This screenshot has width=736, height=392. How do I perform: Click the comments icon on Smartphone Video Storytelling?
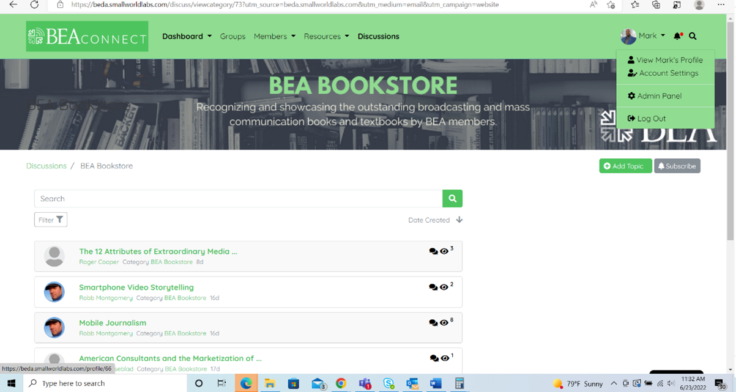click(x=433, y=287)
